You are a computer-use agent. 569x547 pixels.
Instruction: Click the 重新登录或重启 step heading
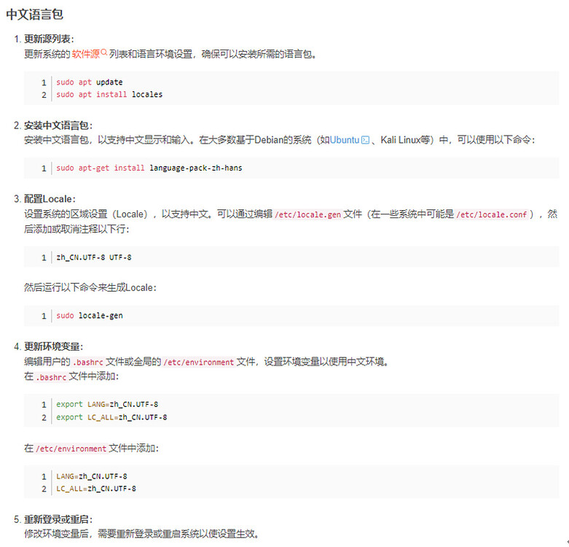[58, 519]
